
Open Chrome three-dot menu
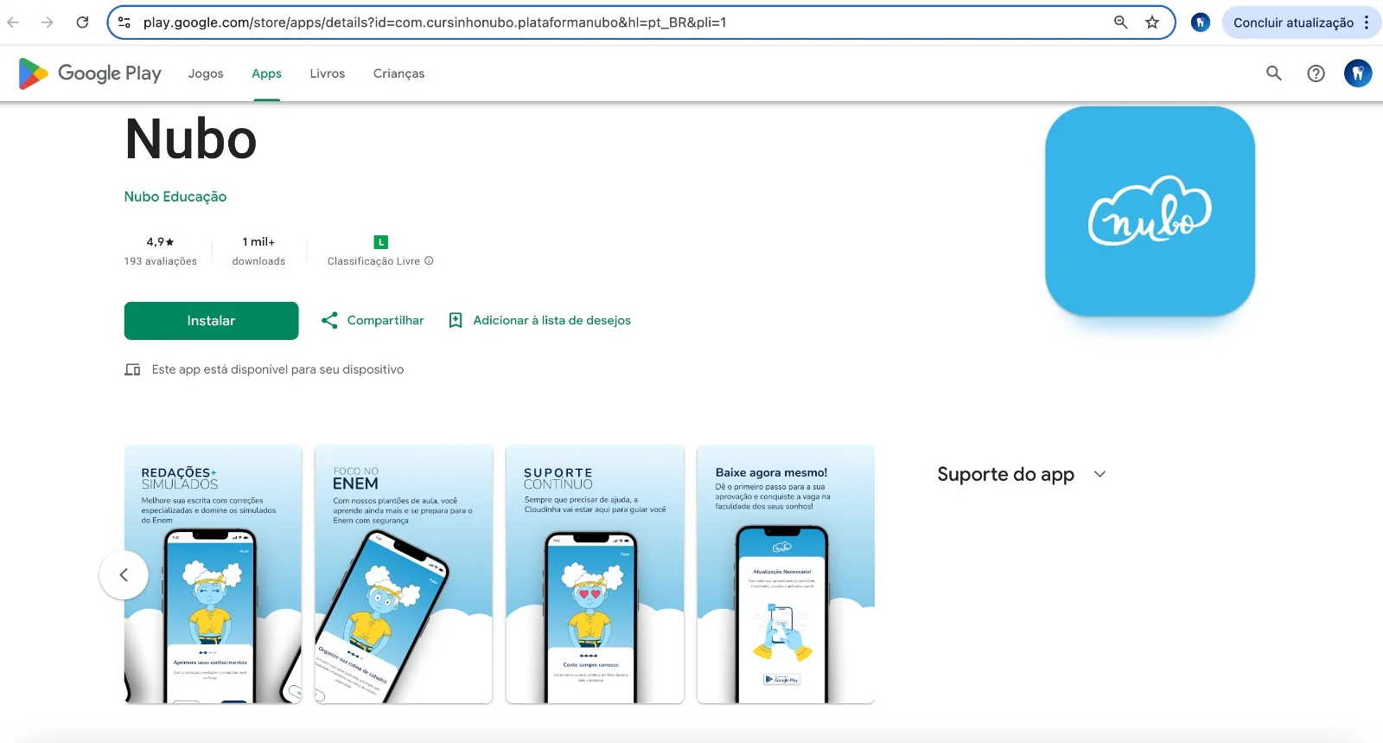click(x=1367, y=22)
